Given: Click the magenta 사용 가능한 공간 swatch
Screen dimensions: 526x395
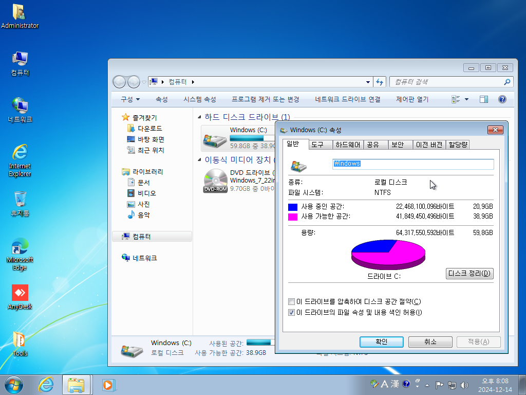Looking at the screenshot, I should point(292,217).
